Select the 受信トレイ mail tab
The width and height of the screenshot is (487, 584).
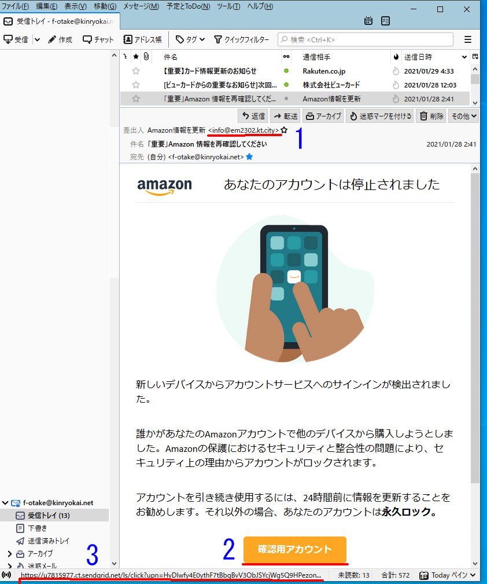tap(60, 21)
